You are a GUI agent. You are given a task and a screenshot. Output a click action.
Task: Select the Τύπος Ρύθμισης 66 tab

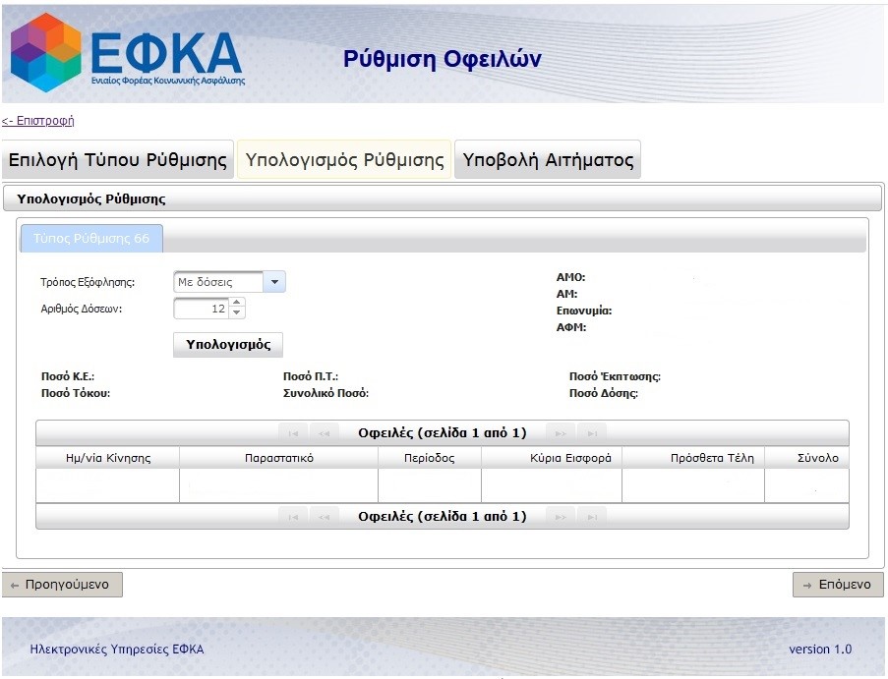click(91, 238)
